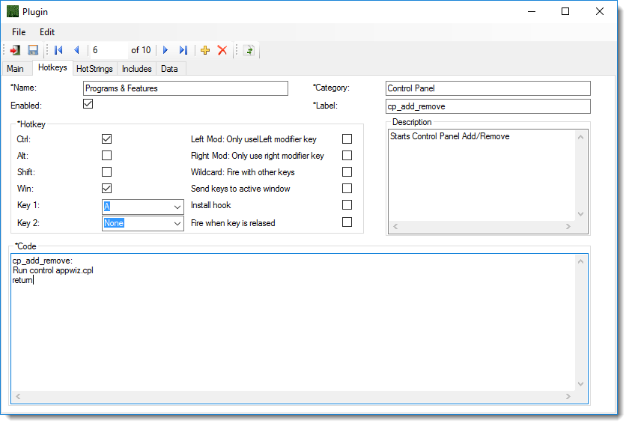Minimize the Plugin window
629x426 pixels.
532,12
